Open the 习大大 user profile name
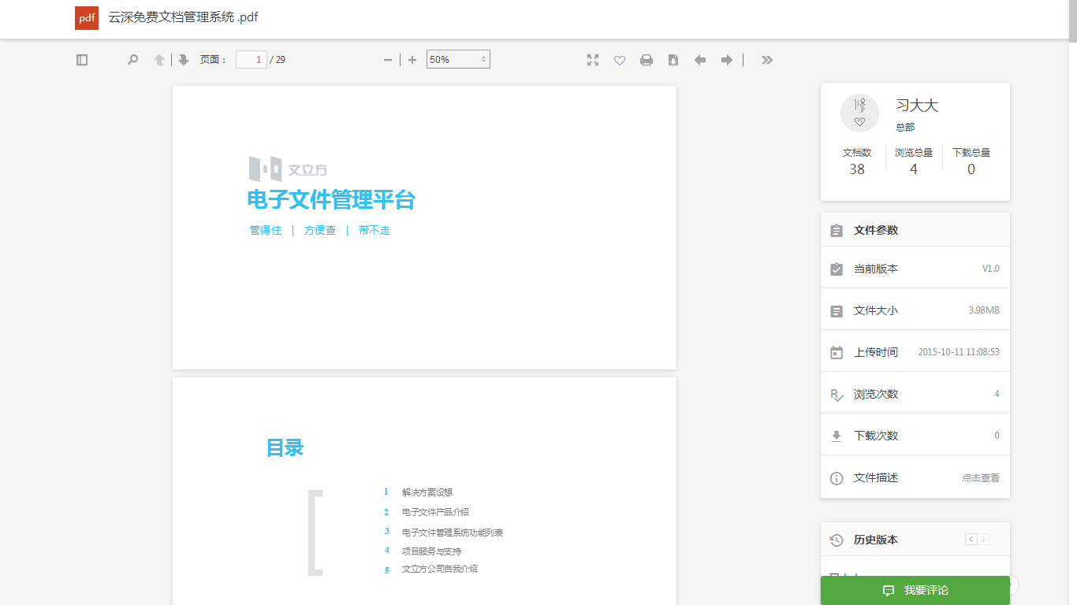The height and width of the screenshot is (605, 1077). [x=917, y=106]
